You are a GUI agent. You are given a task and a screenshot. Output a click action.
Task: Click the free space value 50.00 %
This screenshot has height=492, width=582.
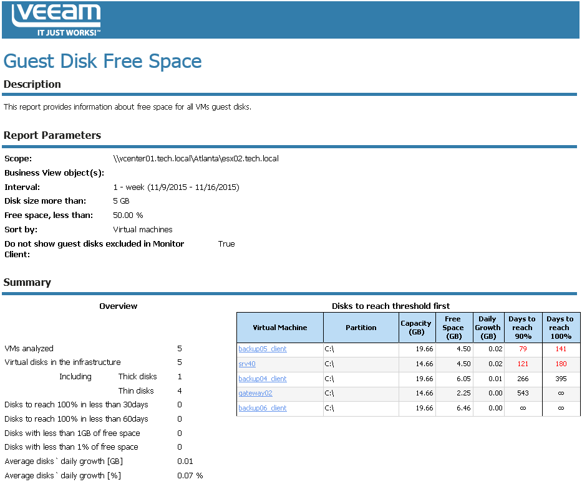[128, 215]
